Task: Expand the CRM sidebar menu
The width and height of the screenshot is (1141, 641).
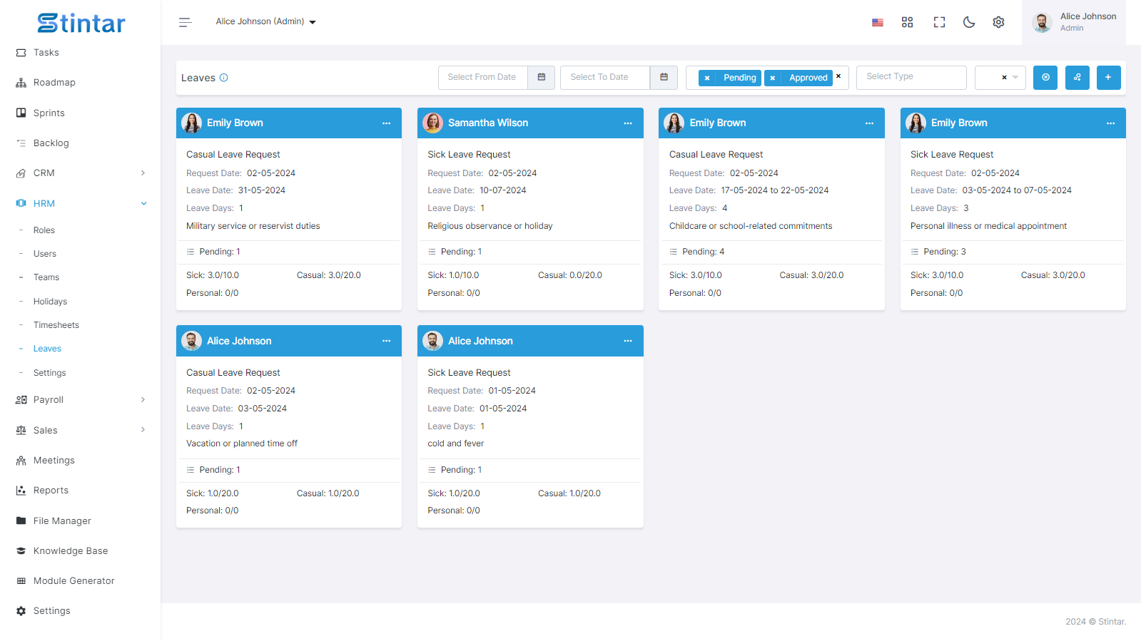Action: point(80,173)
